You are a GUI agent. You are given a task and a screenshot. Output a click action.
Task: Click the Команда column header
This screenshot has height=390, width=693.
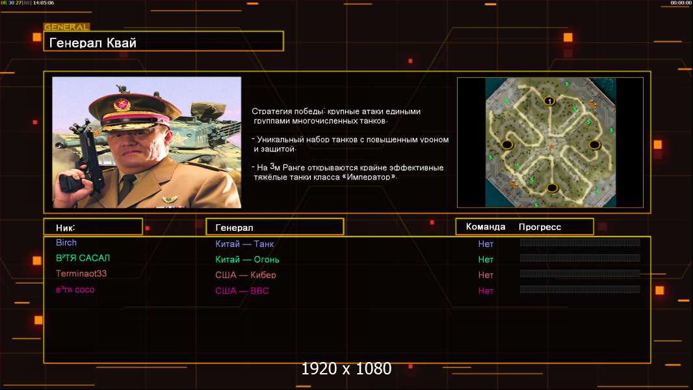pyautogui.click(x=486, y=227)
